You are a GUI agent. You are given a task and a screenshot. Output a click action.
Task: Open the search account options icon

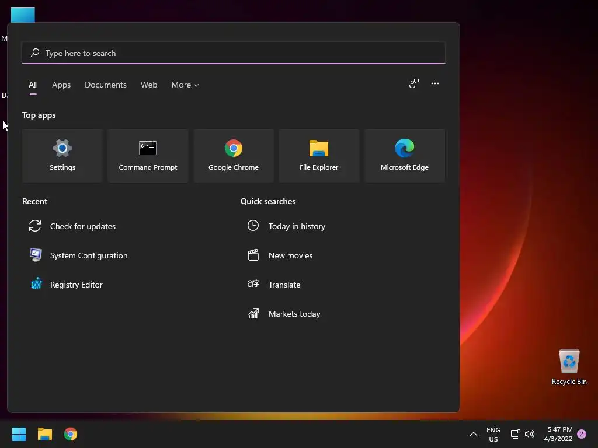[414, 83]
